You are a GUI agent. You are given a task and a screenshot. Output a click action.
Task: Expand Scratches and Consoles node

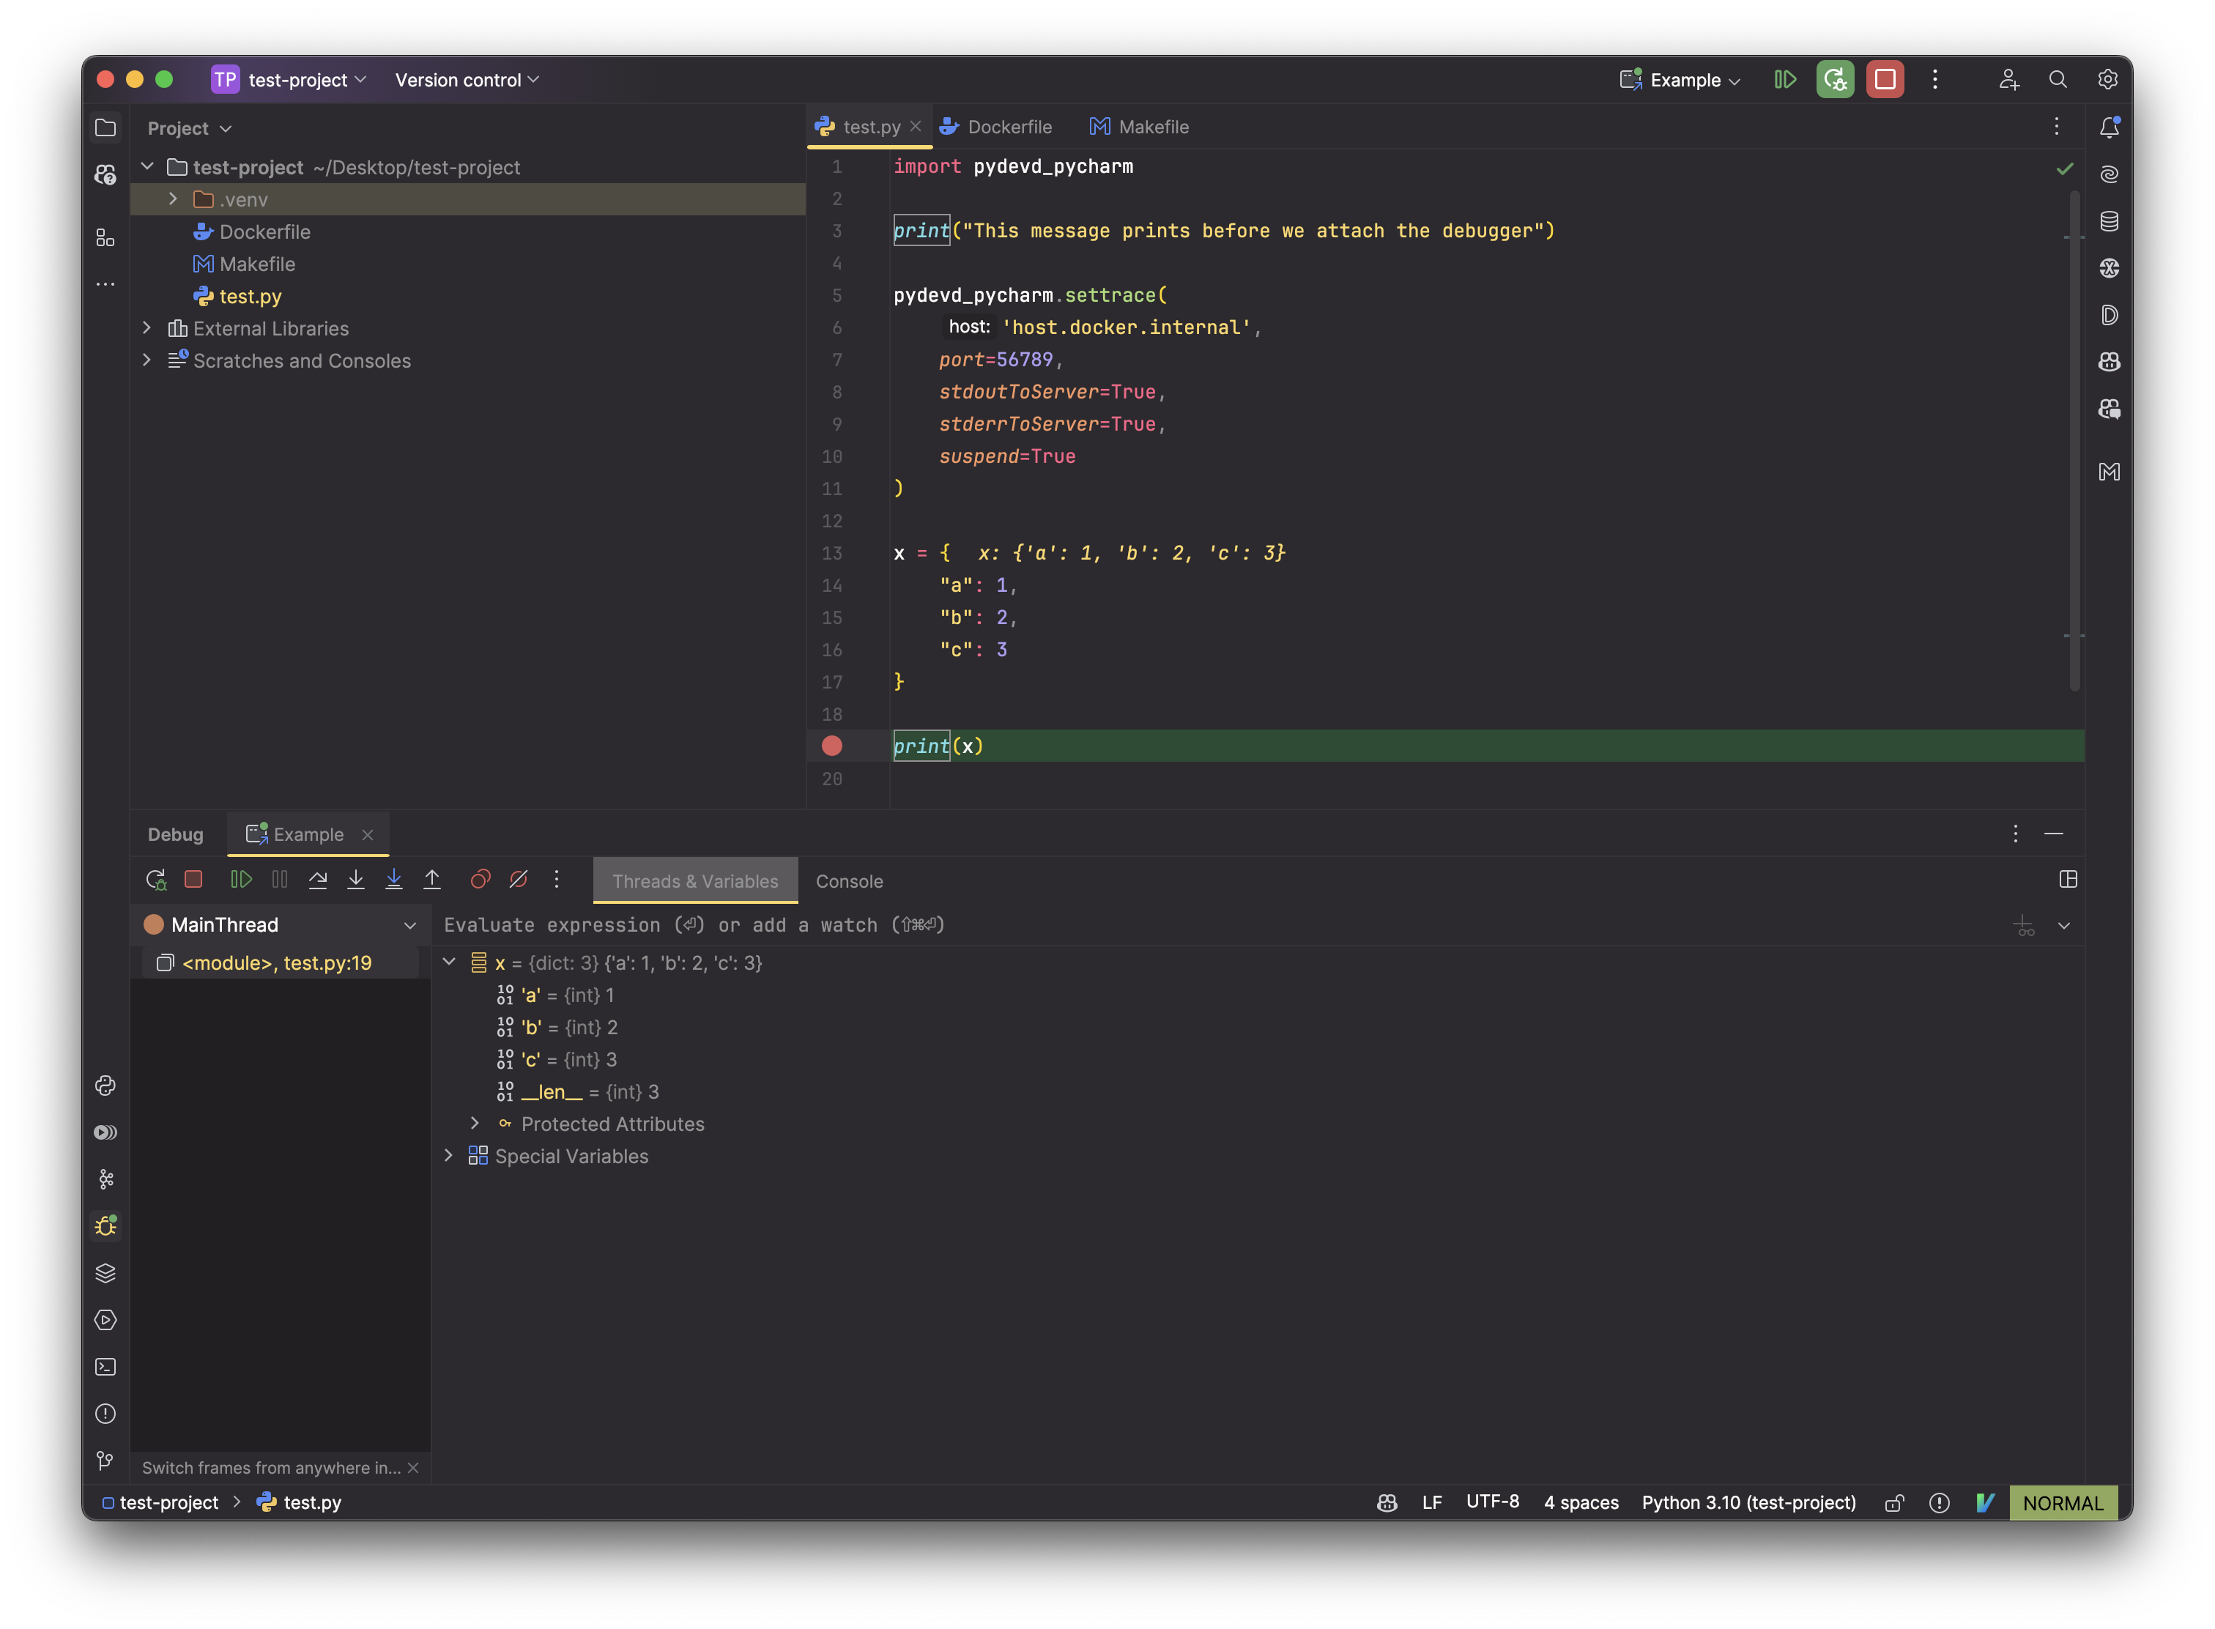click(x=148, y=360)
